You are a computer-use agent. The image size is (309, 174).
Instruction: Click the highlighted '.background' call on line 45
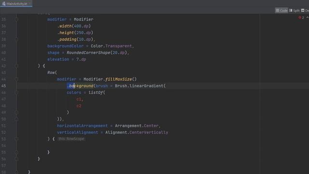[80, 86]
